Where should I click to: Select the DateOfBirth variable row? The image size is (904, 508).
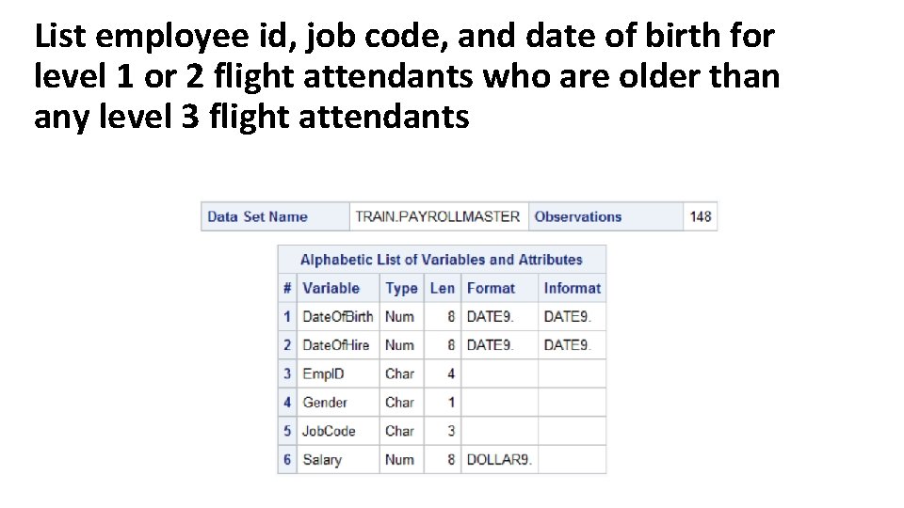coord(442,317)
